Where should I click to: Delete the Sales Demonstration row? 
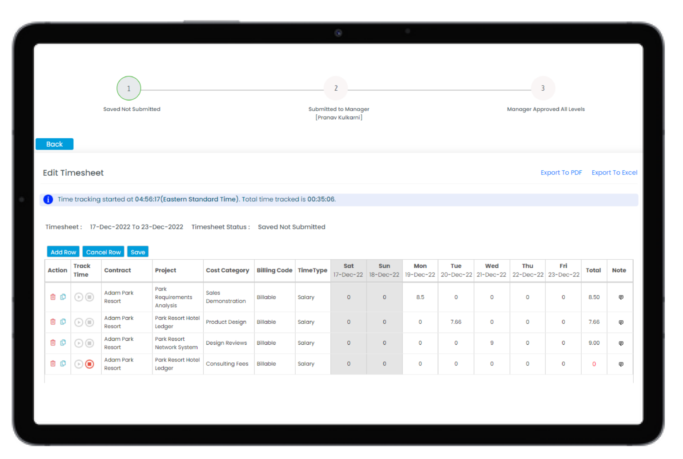click(52, 297)
